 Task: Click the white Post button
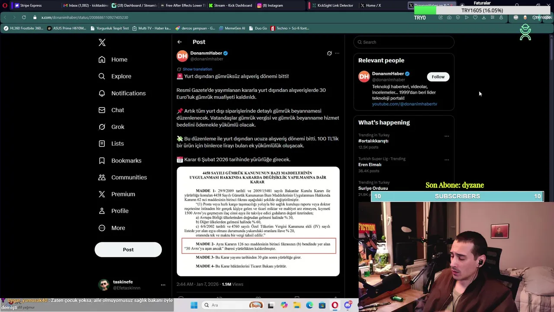point(128,250)
